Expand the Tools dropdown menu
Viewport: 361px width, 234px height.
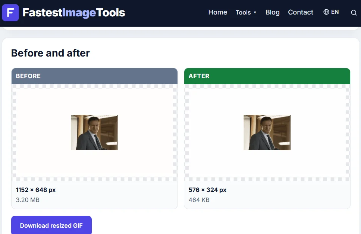[246, 12]
